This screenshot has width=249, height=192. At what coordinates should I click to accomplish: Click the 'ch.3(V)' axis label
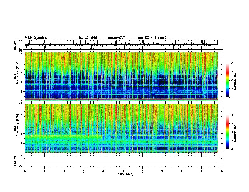pyautogui.click(x=15, y=161)
